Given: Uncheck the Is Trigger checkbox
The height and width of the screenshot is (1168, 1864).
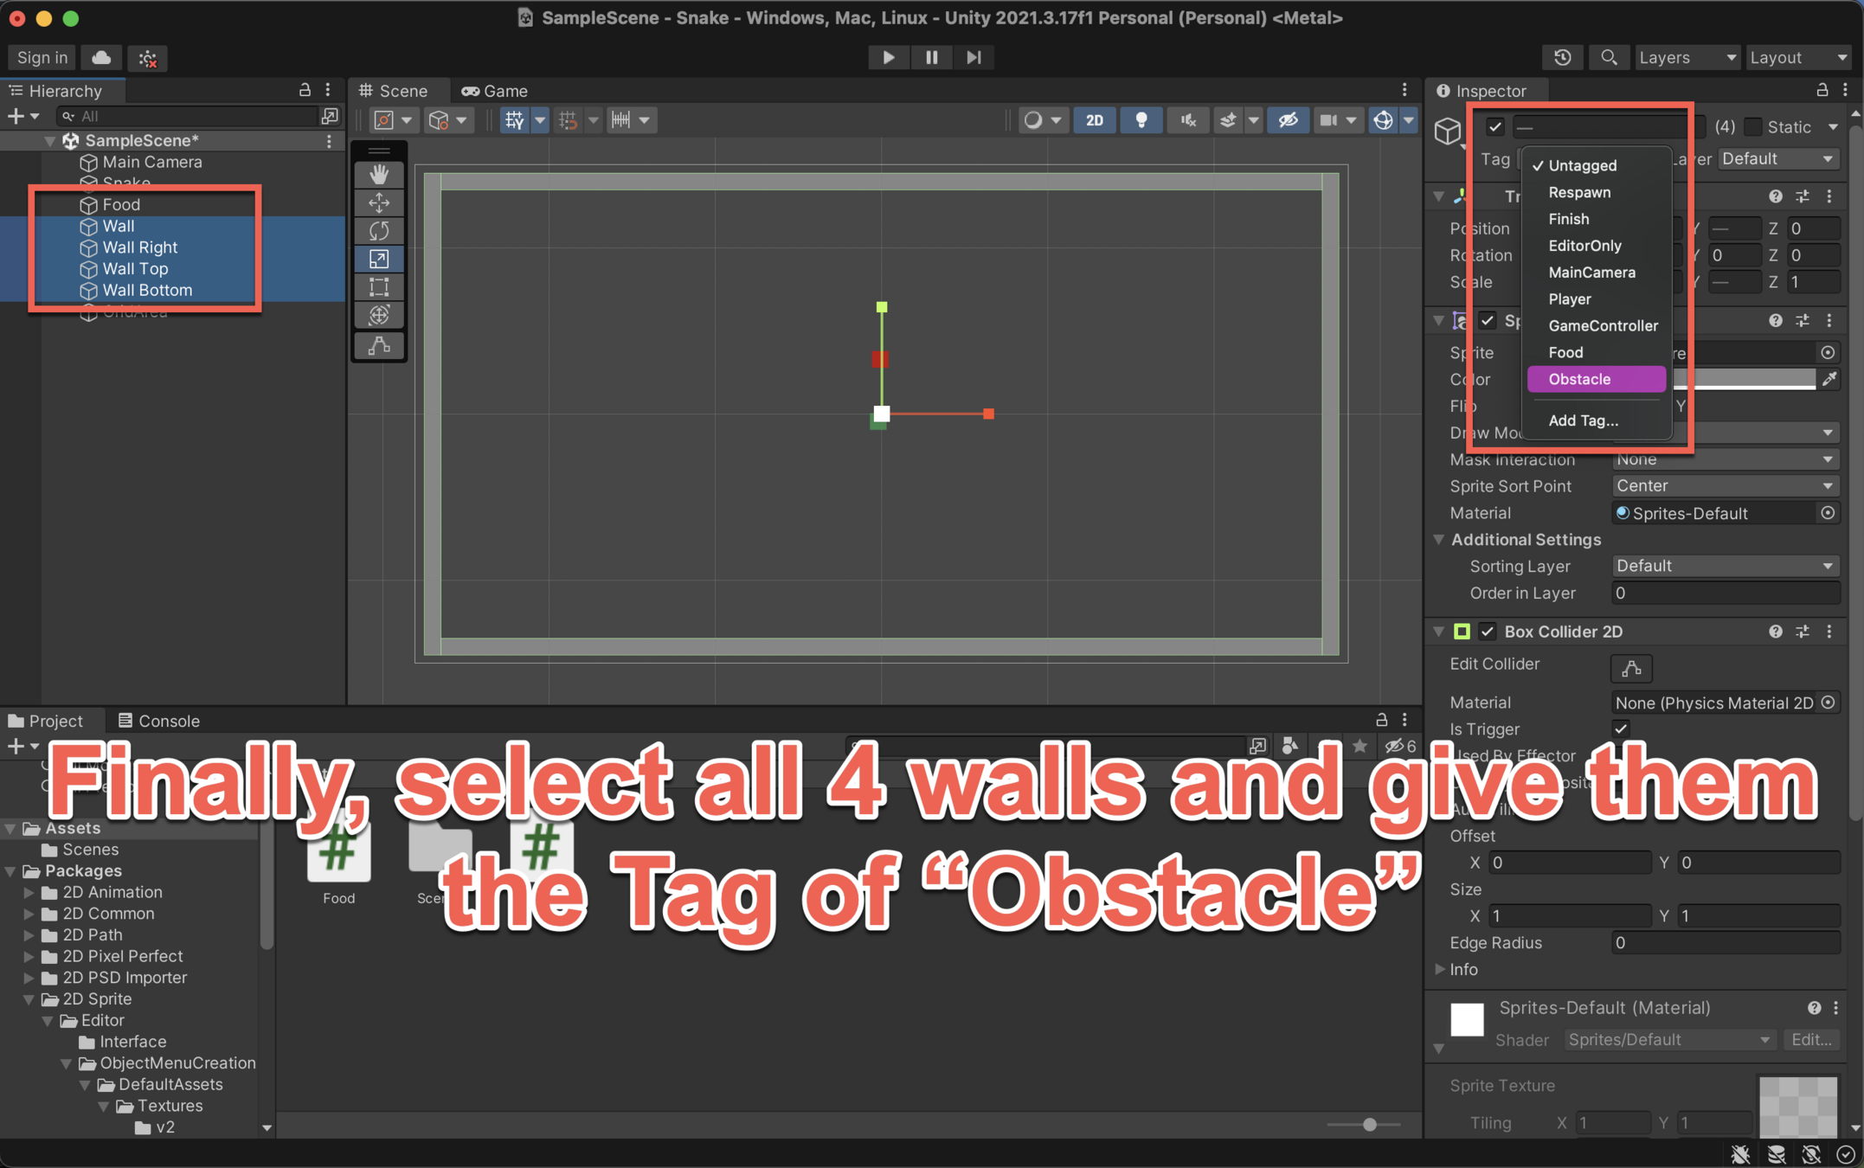Looking at the screenshot, I should coord(1621,728).
